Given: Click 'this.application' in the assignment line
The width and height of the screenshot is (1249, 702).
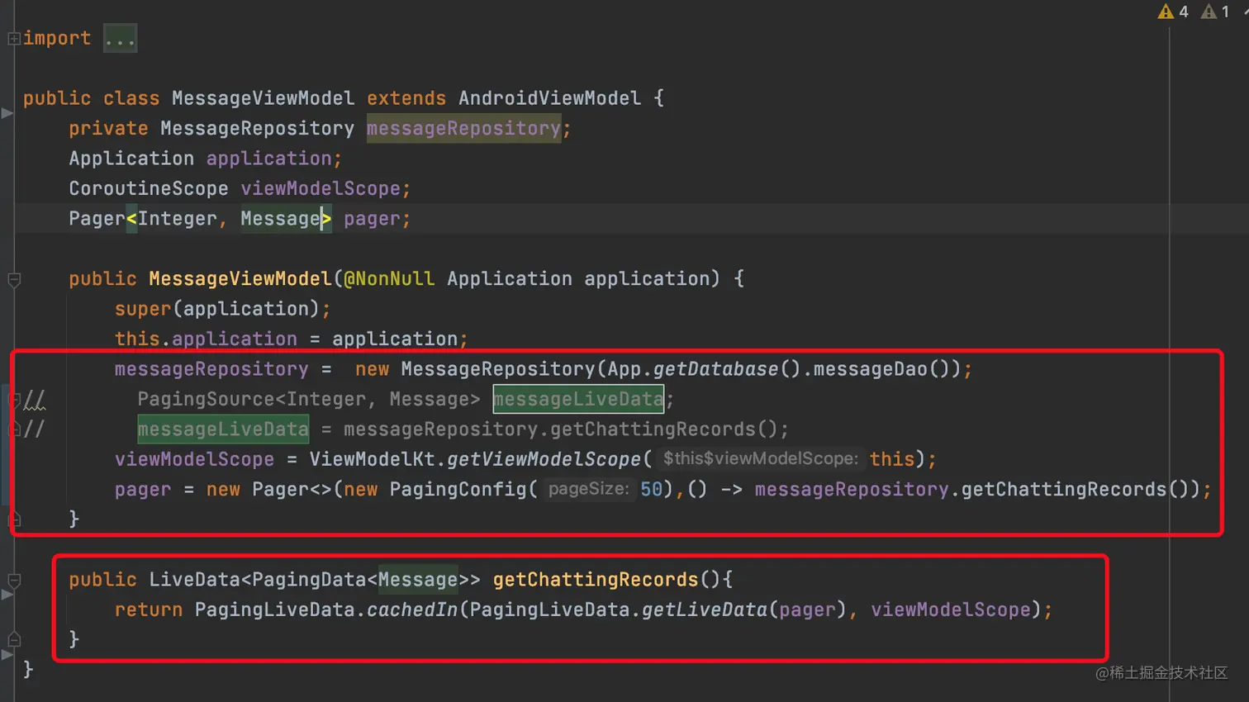Looking at the screenshot, I should (206, 339).
